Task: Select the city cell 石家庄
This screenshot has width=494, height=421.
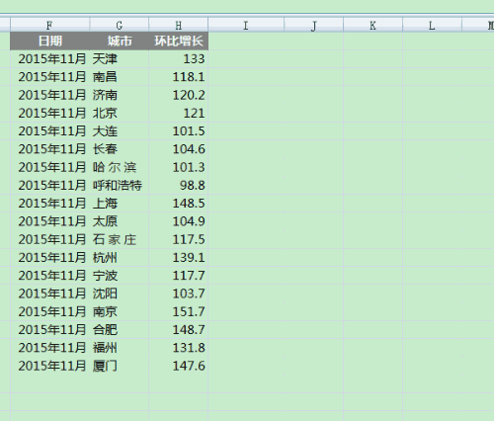Action: [x=119, y=239]
